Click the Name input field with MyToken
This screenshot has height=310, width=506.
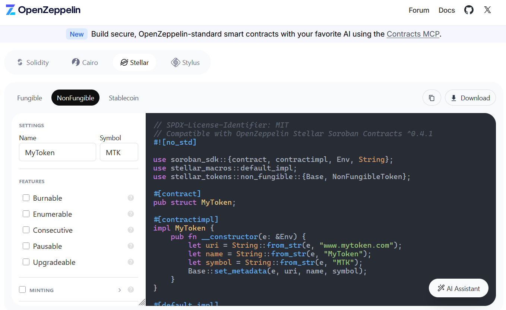pyautogui.click(x=58, y=152)
